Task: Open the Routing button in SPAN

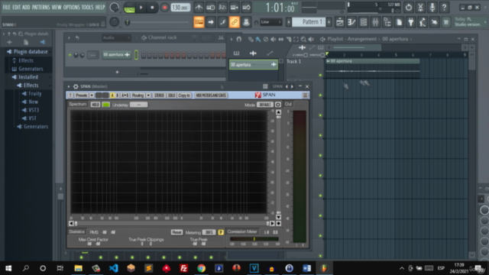Action: pos(138,95)
